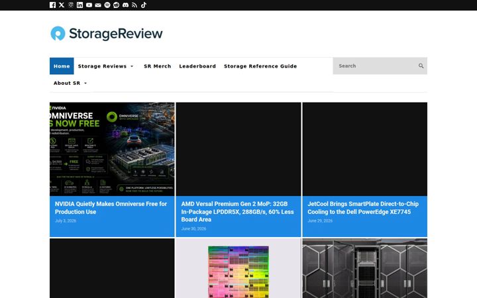Image resolution: width=477 pixels, height=298 pixels.
Task: Open the AMD Versal Premium Gen 2 article headline
Action: tap(238, 212)
